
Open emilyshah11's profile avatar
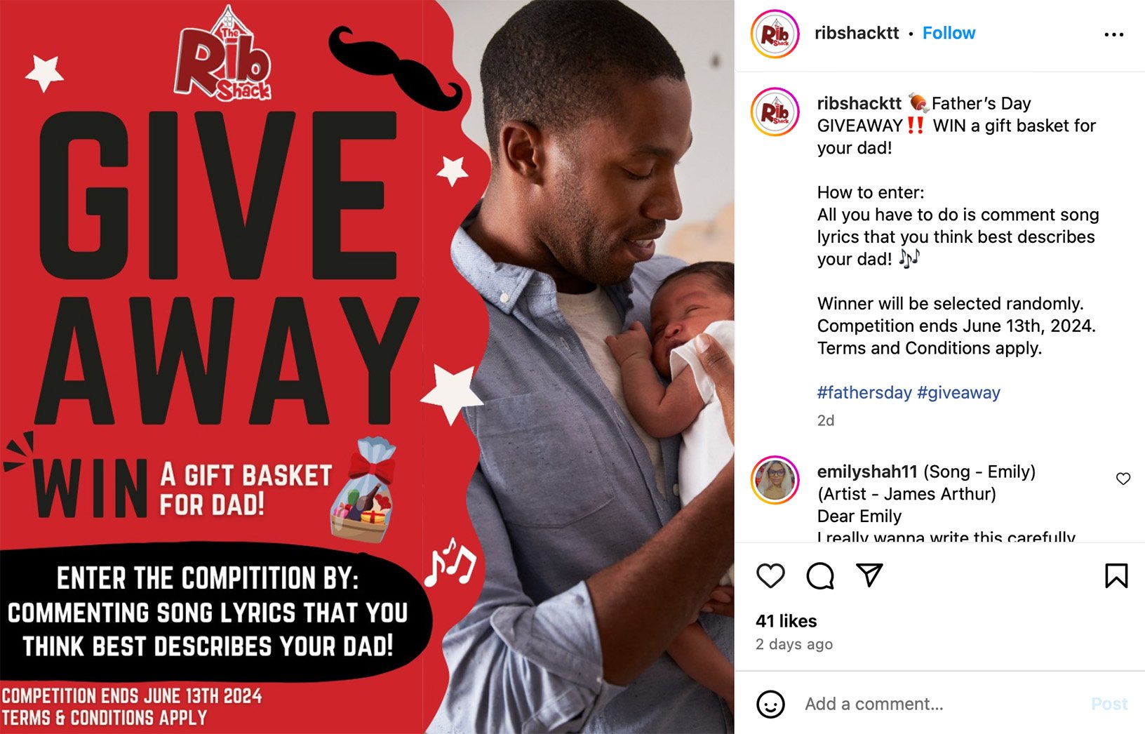[x=775, y=480]
